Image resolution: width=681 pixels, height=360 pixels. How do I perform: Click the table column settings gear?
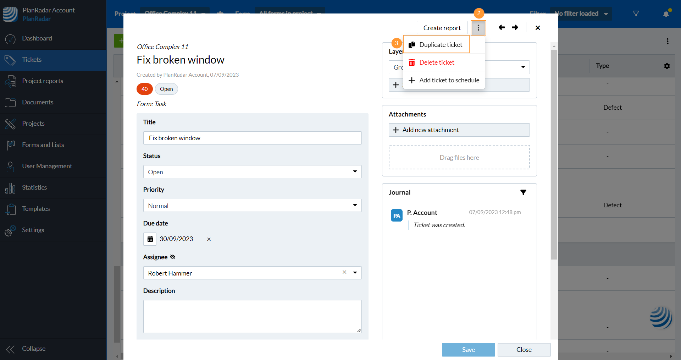(667, 66)
